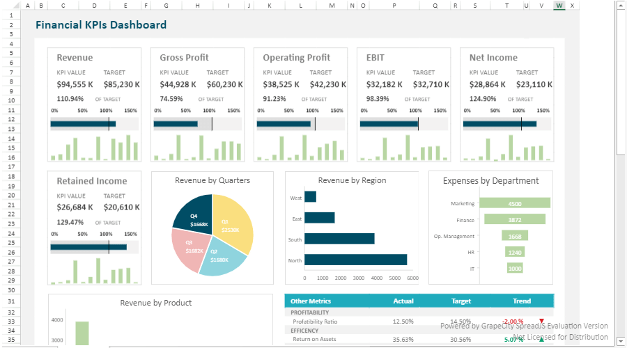Select the West bar in Revenue by Region

pos(310,197)
